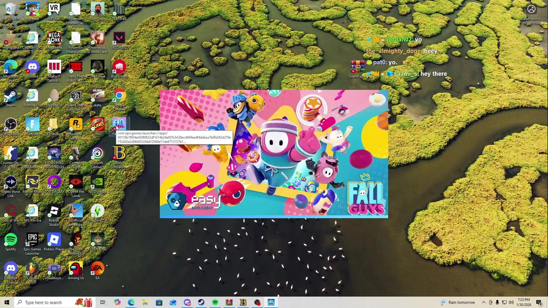
Task: Open Task View from the taskbar
Action: (x=103, y=302)
